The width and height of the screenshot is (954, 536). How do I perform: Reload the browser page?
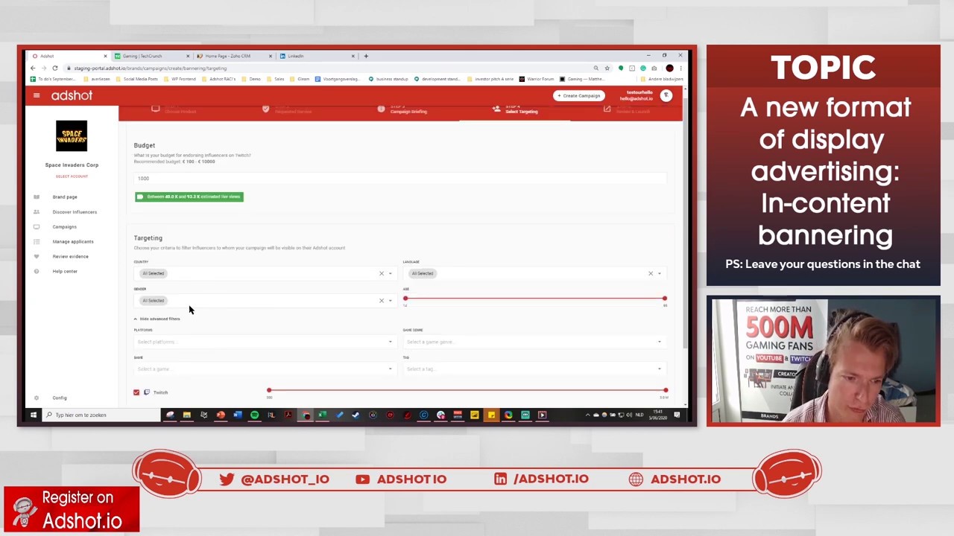pyautogui.click(x=54, y=68)
